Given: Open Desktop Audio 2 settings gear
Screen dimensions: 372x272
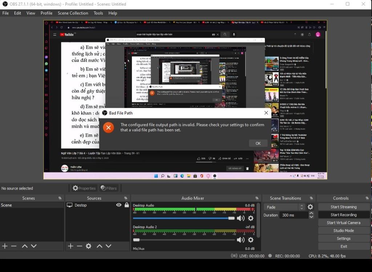Looking at the screenshot, I should click(251, 240).
